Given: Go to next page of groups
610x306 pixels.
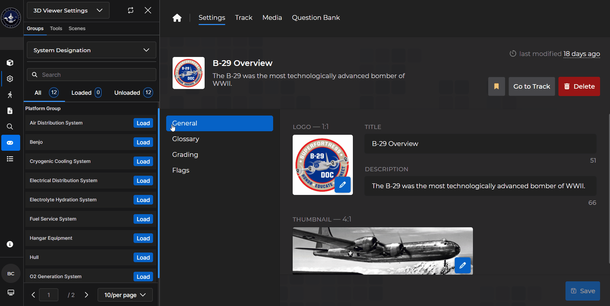Looking at the screenshot, I should click(x=86, y=295).
